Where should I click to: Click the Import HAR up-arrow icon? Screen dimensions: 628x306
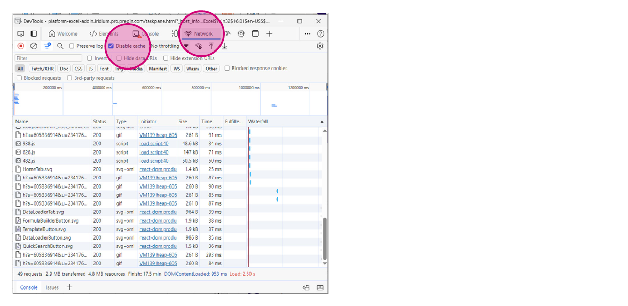coord(211,46)
